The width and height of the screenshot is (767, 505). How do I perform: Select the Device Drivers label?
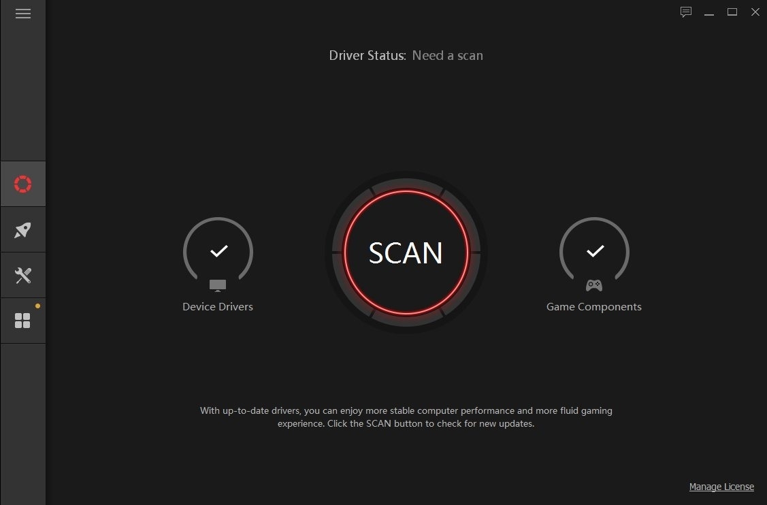(x=218, y=307)
